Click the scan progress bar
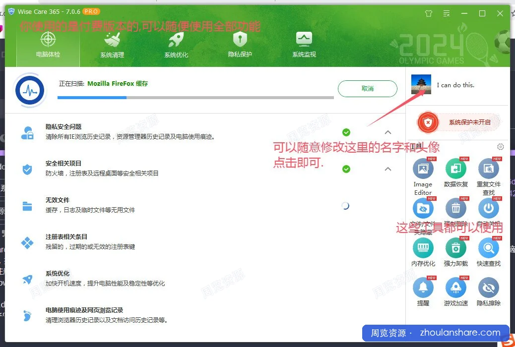Image resolution: width=515 pixels, height=347 pixels. (196, 98)
